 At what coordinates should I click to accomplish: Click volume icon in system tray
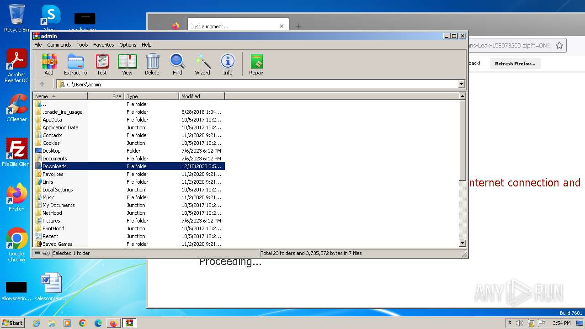[x=520, y=323]
